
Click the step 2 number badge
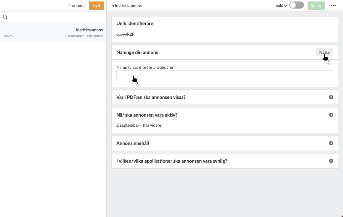tap(331, 97)
